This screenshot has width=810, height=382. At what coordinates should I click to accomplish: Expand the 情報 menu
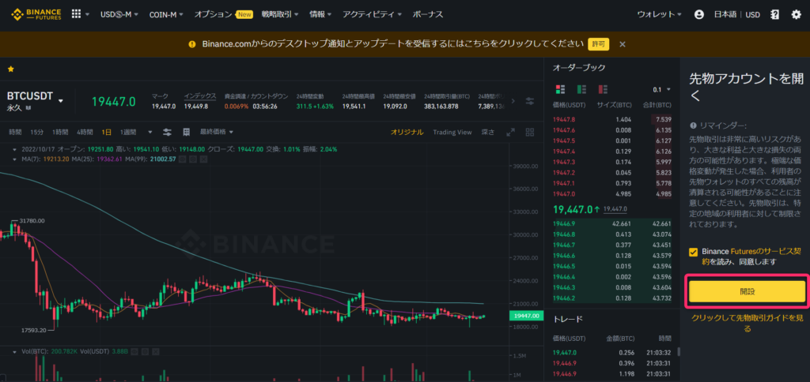(320, 14)
